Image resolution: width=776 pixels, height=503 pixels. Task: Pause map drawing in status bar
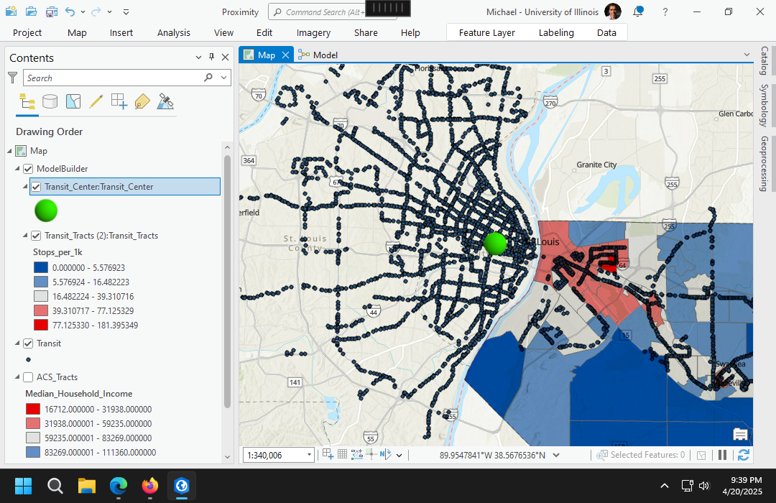tap(723, 455)
